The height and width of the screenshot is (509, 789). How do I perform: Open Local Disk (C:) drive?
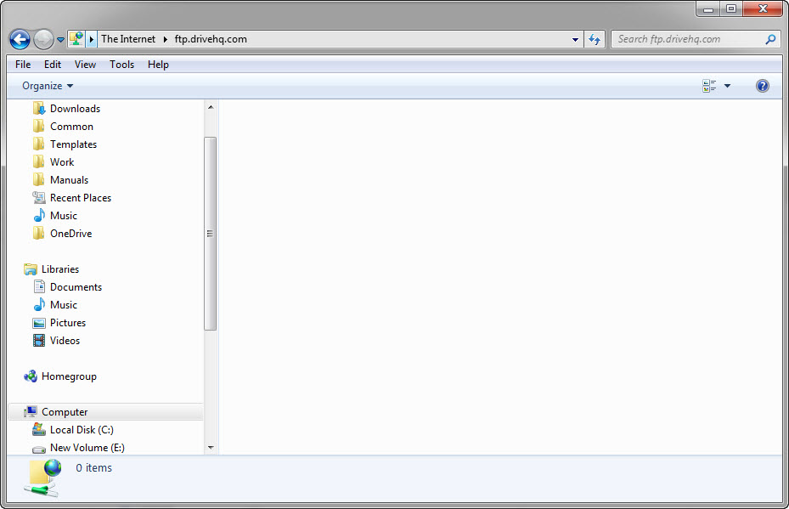tap(81, 430)
